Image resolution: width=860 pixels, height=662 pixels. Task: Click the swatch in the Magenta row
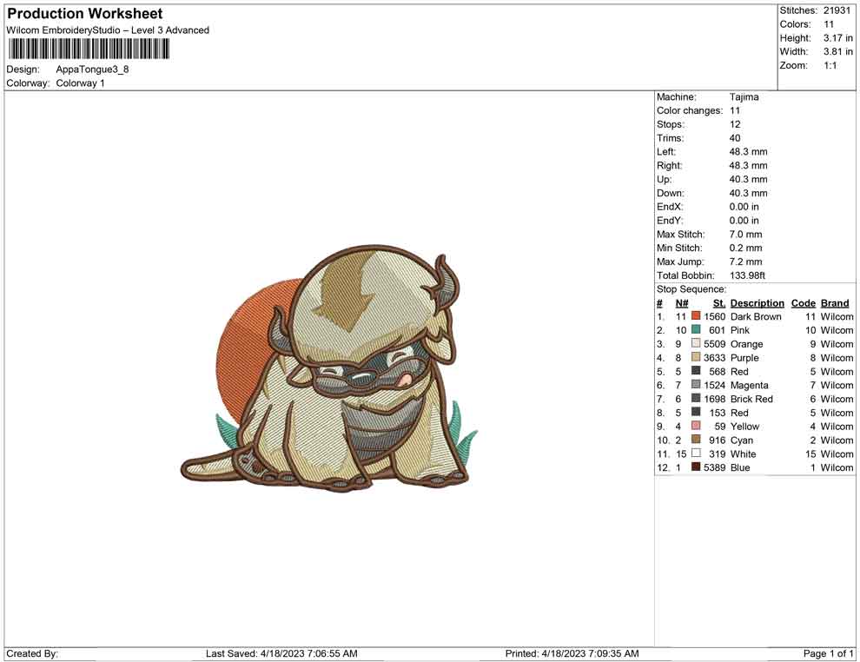click(x=696, y=385)
